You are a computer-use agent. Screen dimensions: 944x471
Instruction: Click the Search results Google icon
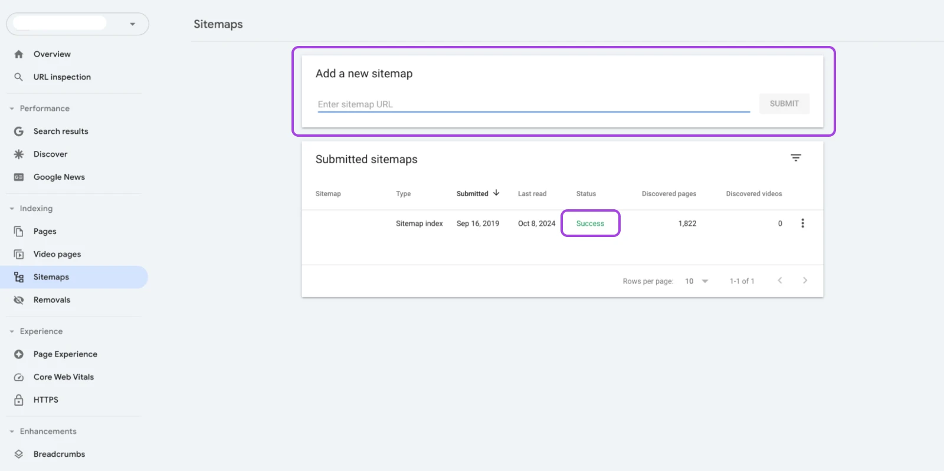pos(19,131)
